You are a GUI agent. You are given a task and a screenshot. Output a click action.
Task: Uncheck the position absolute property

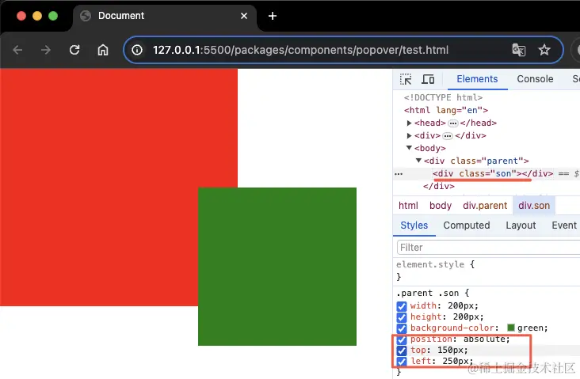pyautogui.click(x=402, y=339)
